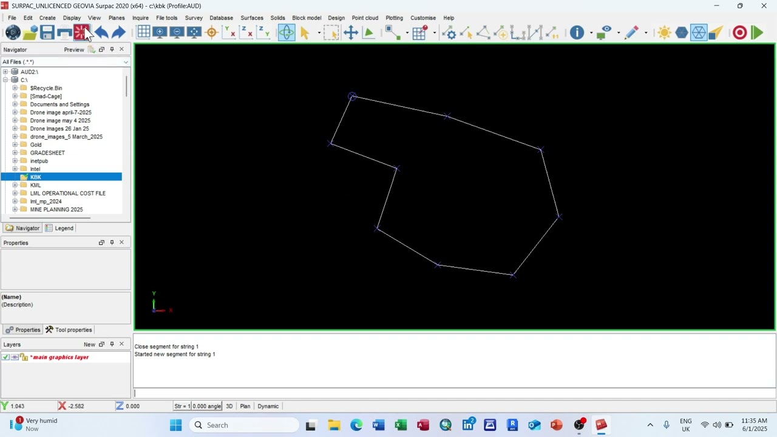Select the ZY plane view icon
The height and width of the screenshot is (437, 777).
(x=263, y=33)
